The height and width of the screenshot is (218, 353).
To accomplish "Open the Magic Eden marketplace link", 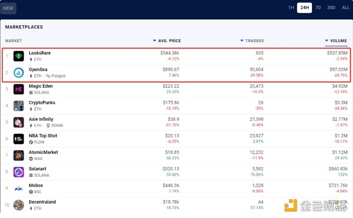I will [41, 86].
